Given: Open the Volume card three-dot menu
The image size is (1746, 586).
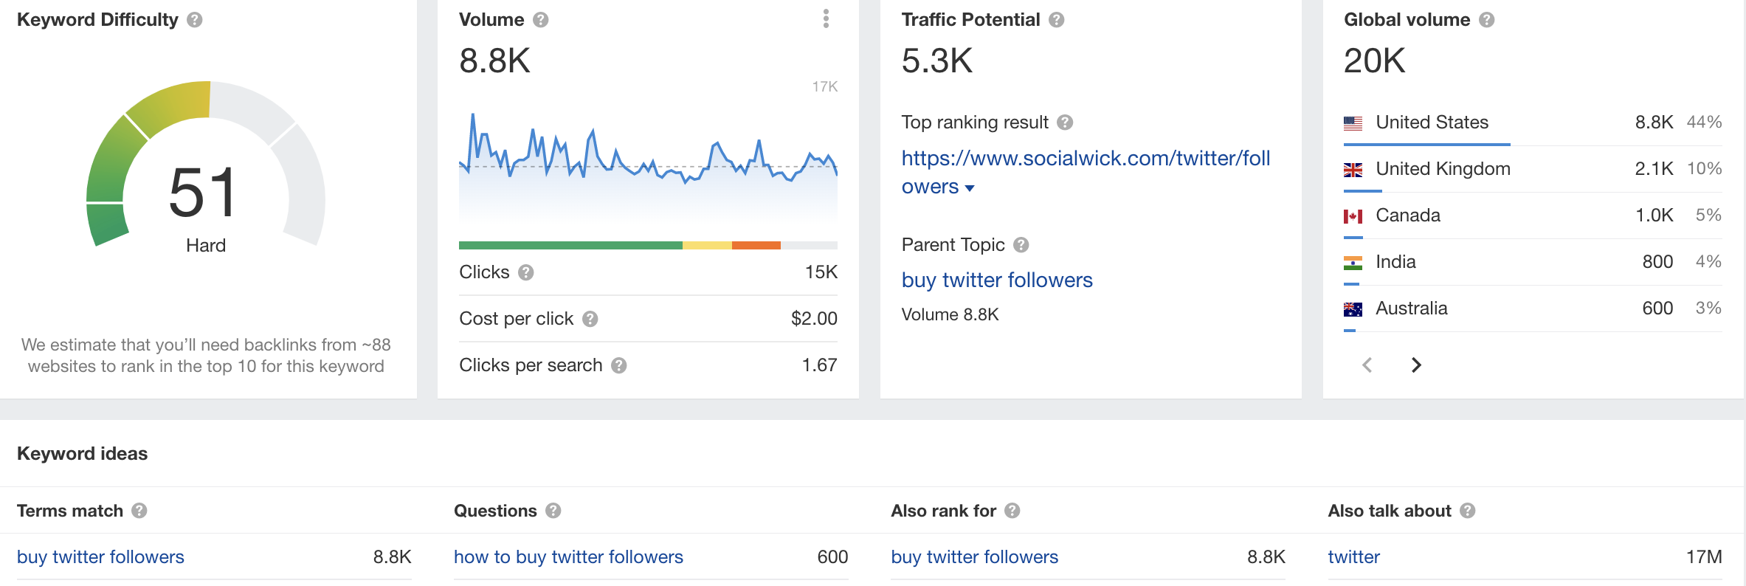Looking at the screenshot, I should point(826,19).
